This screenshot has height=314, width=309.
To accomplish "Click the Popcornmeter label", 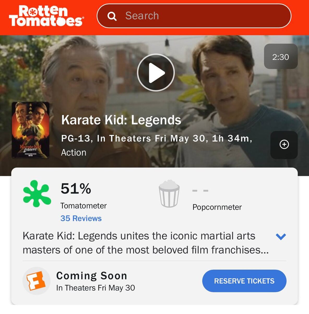I will 217,207.
